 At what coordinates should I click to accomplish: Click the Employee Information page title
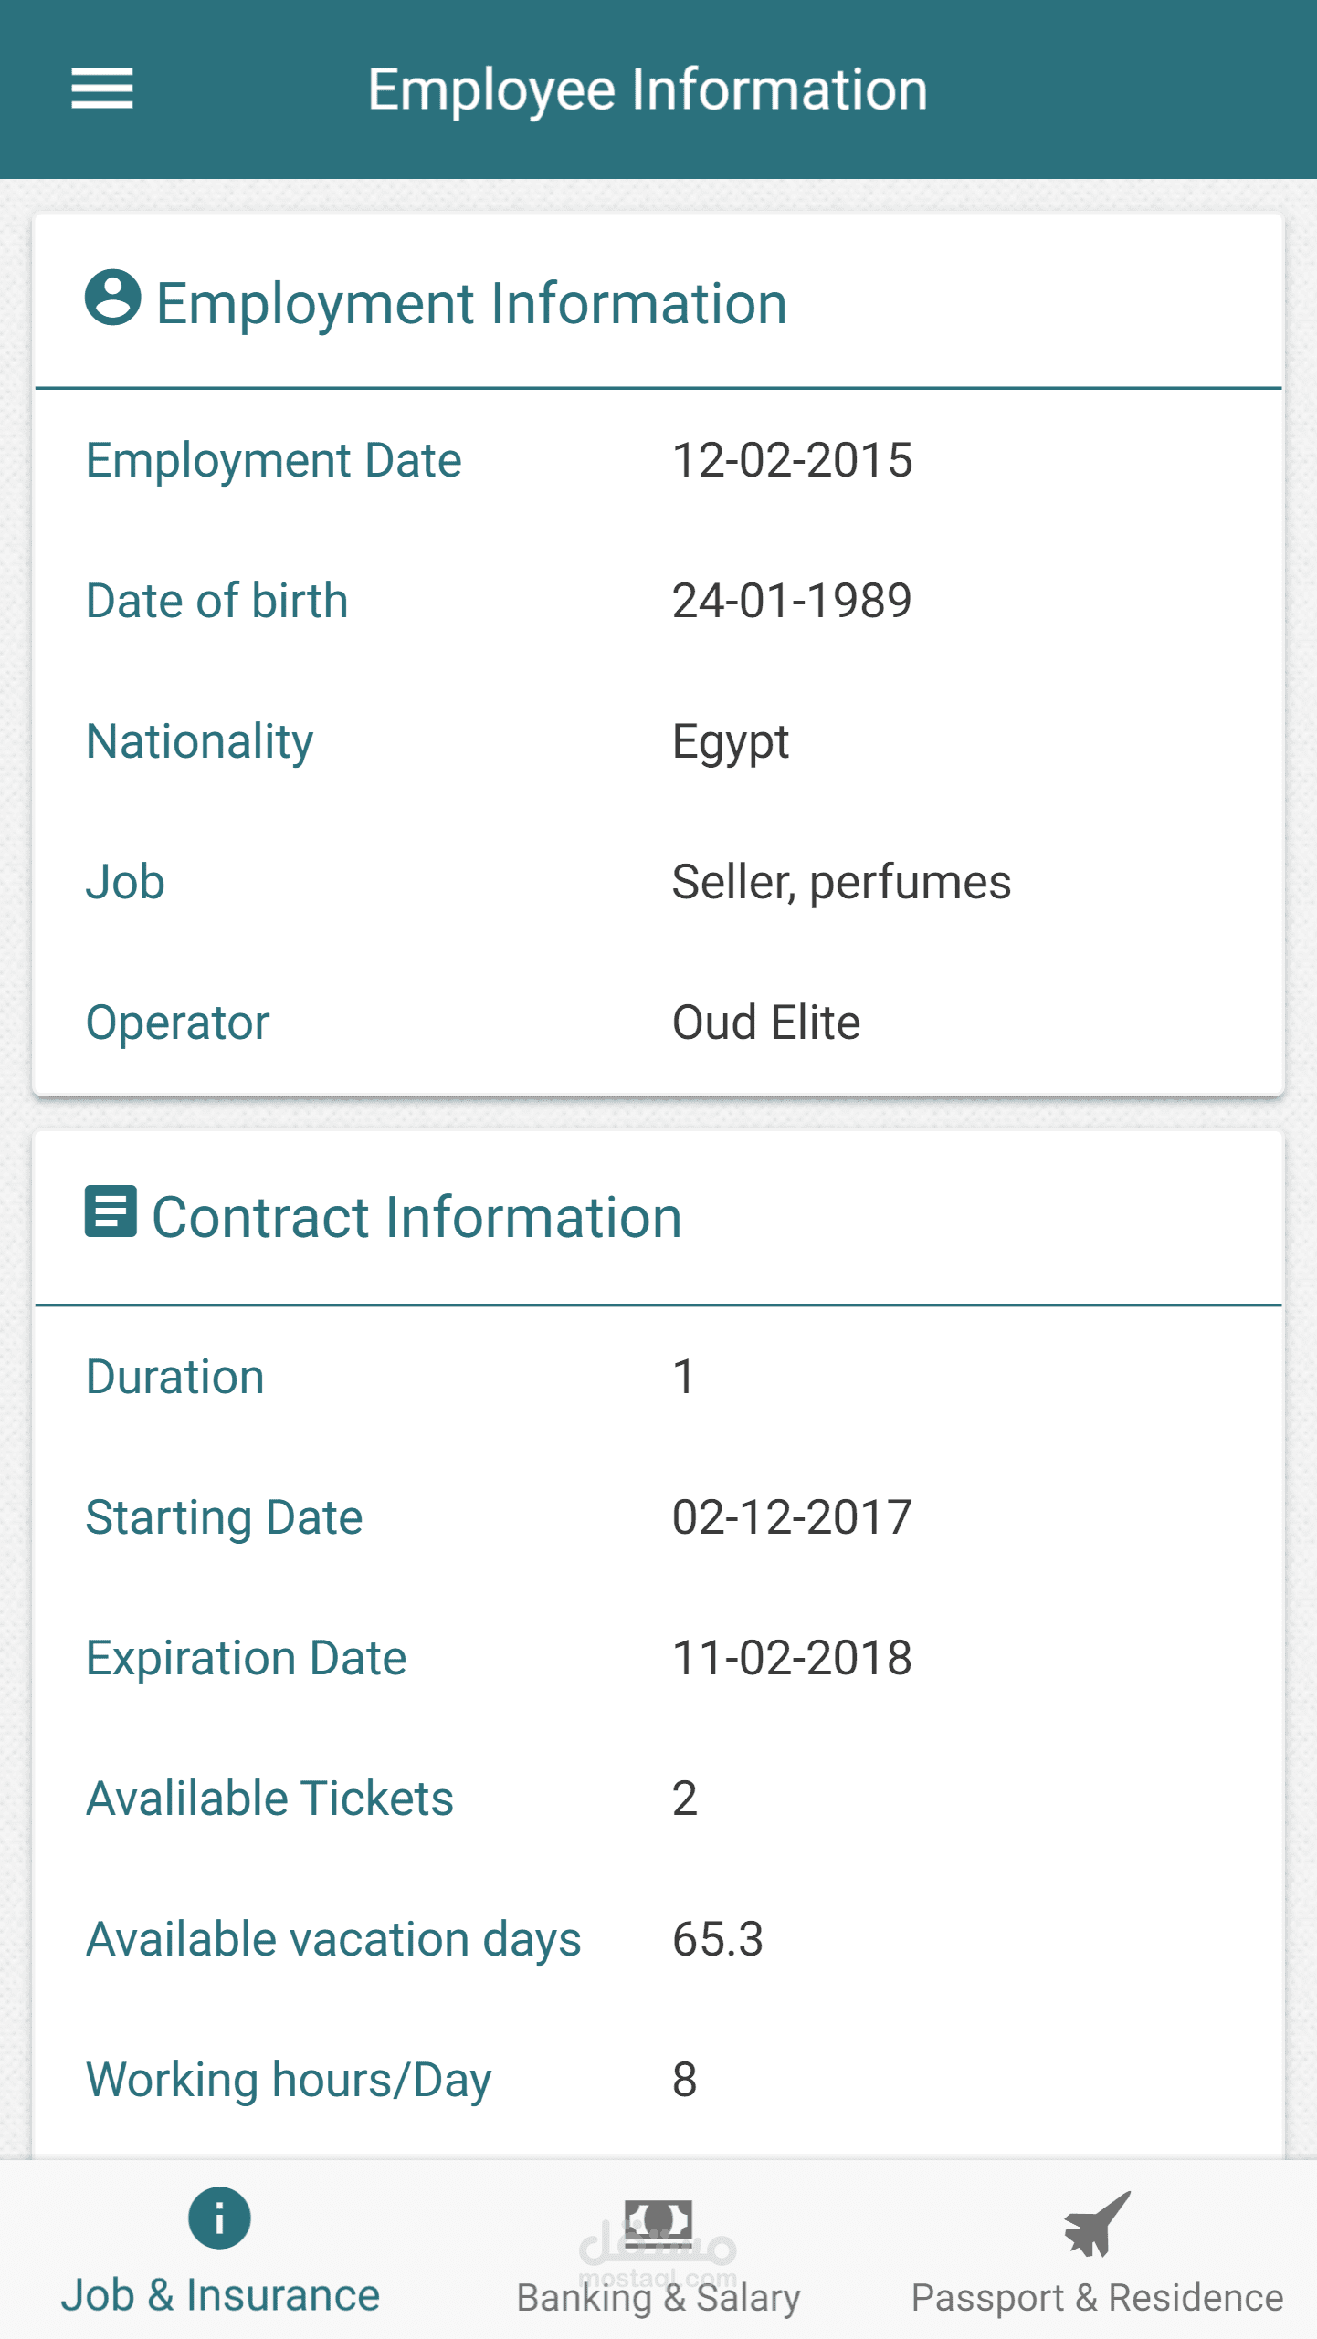coord(648,89)
